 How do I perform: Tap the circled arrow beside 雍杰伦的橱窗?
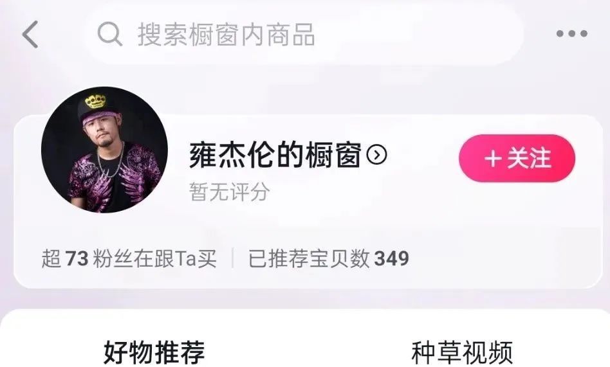[376, 155]
